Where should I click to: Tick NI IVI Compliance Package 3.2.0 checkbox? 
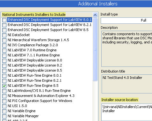pos(4,45)
